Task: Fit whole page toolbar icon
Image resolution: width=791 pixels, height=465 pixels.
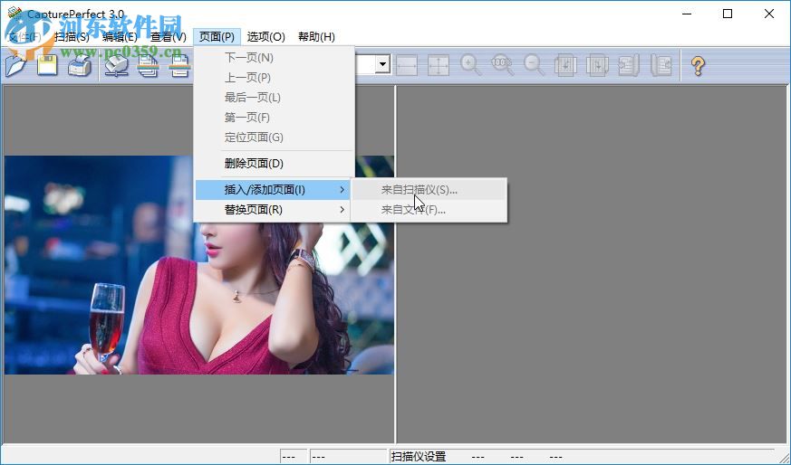Action: 438,65
